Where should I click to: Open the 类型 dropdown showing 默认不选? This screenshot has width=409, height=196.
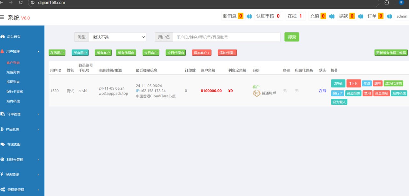[x=117, y=37]
